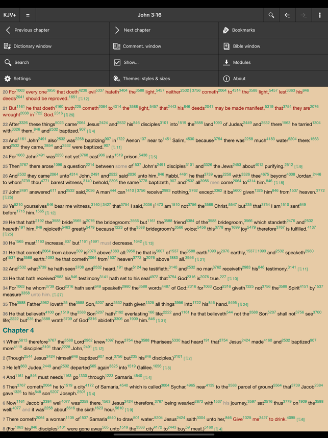Open the Show... options
This screenshot has height=438, width=328.
(164, 62)
